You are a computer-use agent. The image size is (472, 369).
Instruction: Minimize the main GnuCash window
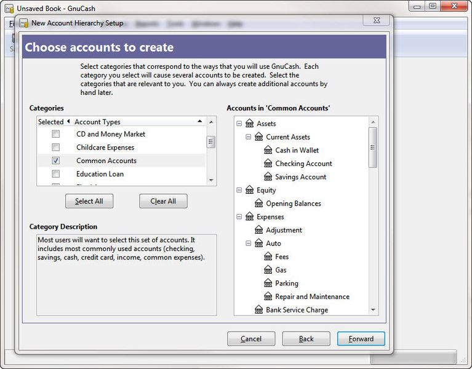click(x=417, y=6)
